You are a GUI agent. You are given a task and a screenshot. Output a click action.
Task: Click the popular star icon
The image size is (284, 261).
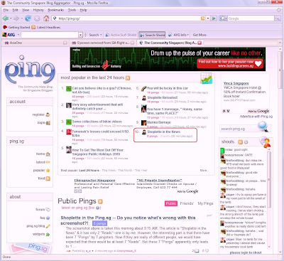(x=48, y=170)
